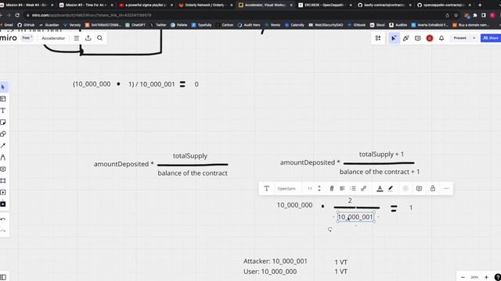Viewport: 501px width, 281px height.
Task: Toggle bold formatting in text toolbar
Action: tap(332, 189)
